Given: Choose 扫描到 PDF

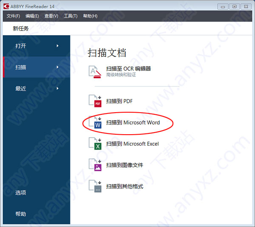Looking at the screenshot, I should coord(119,101).
